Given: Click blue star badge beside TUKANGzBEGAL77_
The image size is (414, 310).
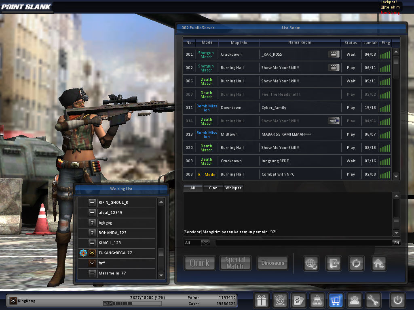Looking at the screenshot, I should point(83,253).
